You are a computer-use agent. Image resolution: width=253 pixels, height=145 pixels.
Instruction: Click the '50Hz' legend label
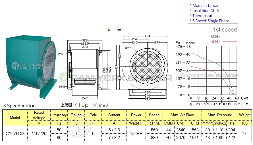(215, 42)
